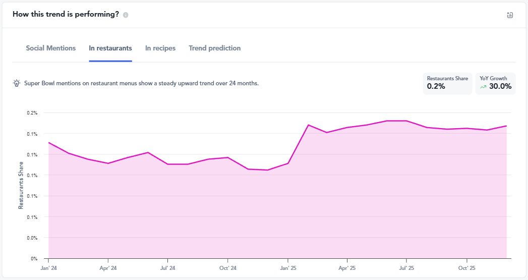Go to the Trend prediction tab

click(214, 48)
